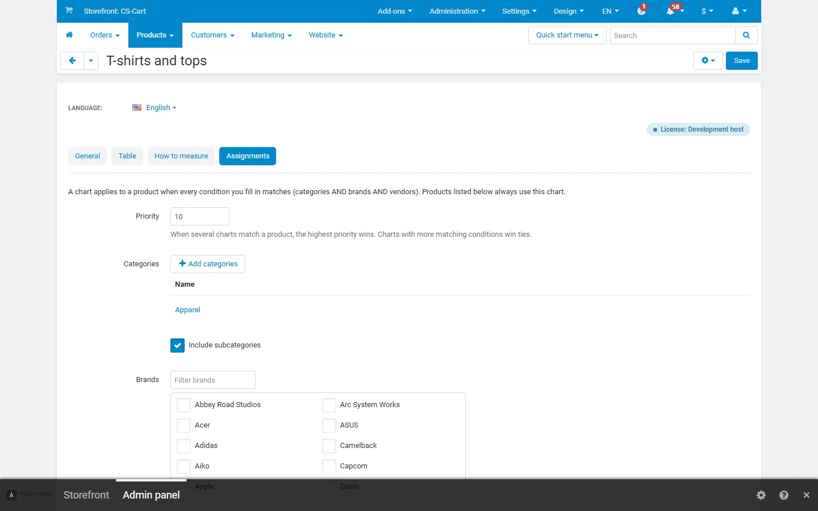This screenshot has height=511, width=818.
Task: Click the search magnifier button
Action: pyautogui.click(x=746, y=35)
